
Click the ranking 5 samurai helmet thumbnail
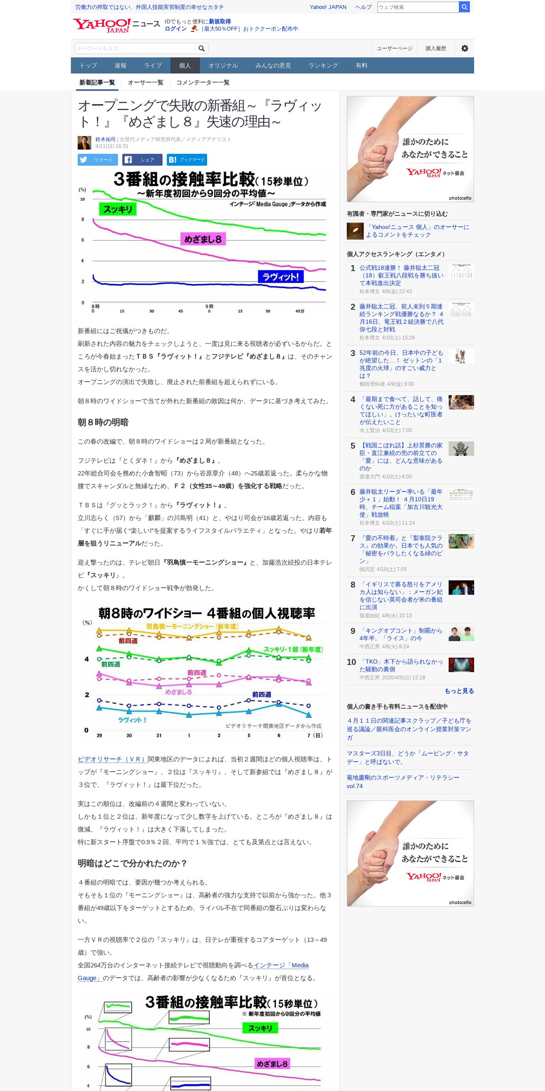(461, 449)
